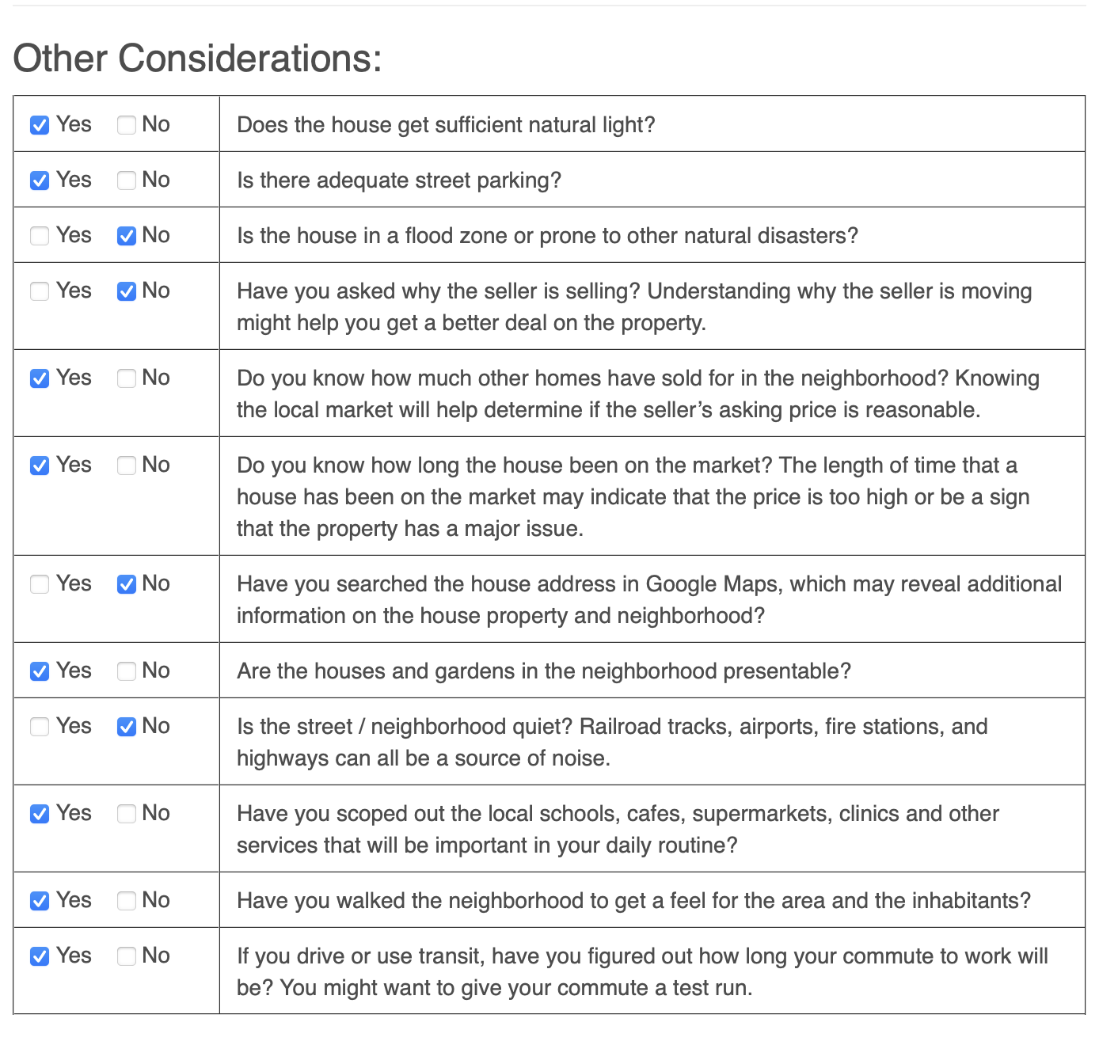Tick Yes for why seller is selling
1099x1045 pixels.
click(x=40, y=291)
